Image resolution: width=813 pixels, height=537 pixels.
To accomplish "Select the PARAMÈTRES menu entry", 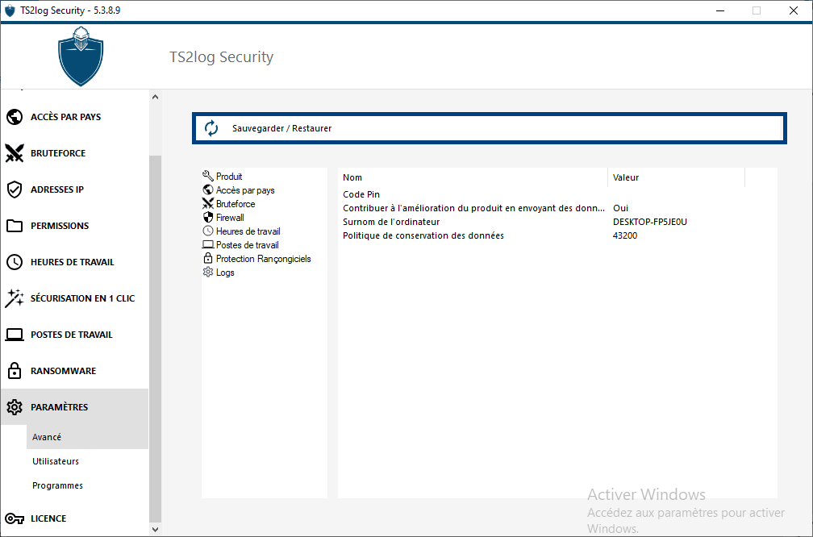I will [75, 407].
